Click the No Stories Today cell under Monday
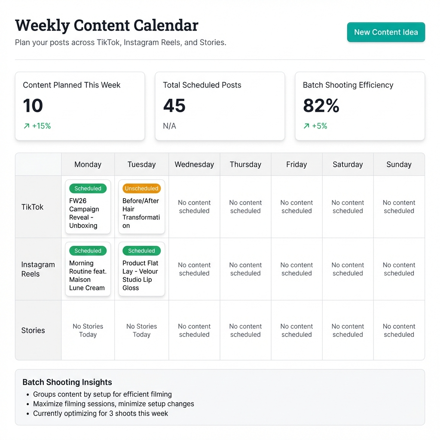 point(88,330)
